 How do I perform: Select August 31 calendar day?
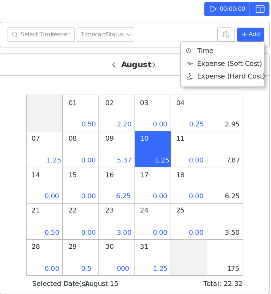point(153,257)
